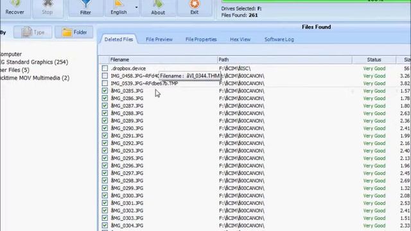Select the MG_0299.JPG filename

point(127,188)
